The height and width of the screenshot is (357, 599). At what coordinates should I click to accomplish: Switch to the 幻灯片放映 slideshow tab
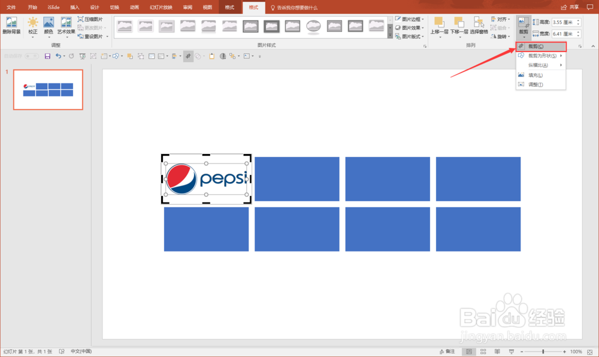click(x=161, y=7)
